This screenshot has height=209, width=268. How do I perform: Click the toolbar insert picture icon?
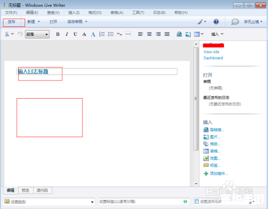pyautogui.click(x=188, y=34)
